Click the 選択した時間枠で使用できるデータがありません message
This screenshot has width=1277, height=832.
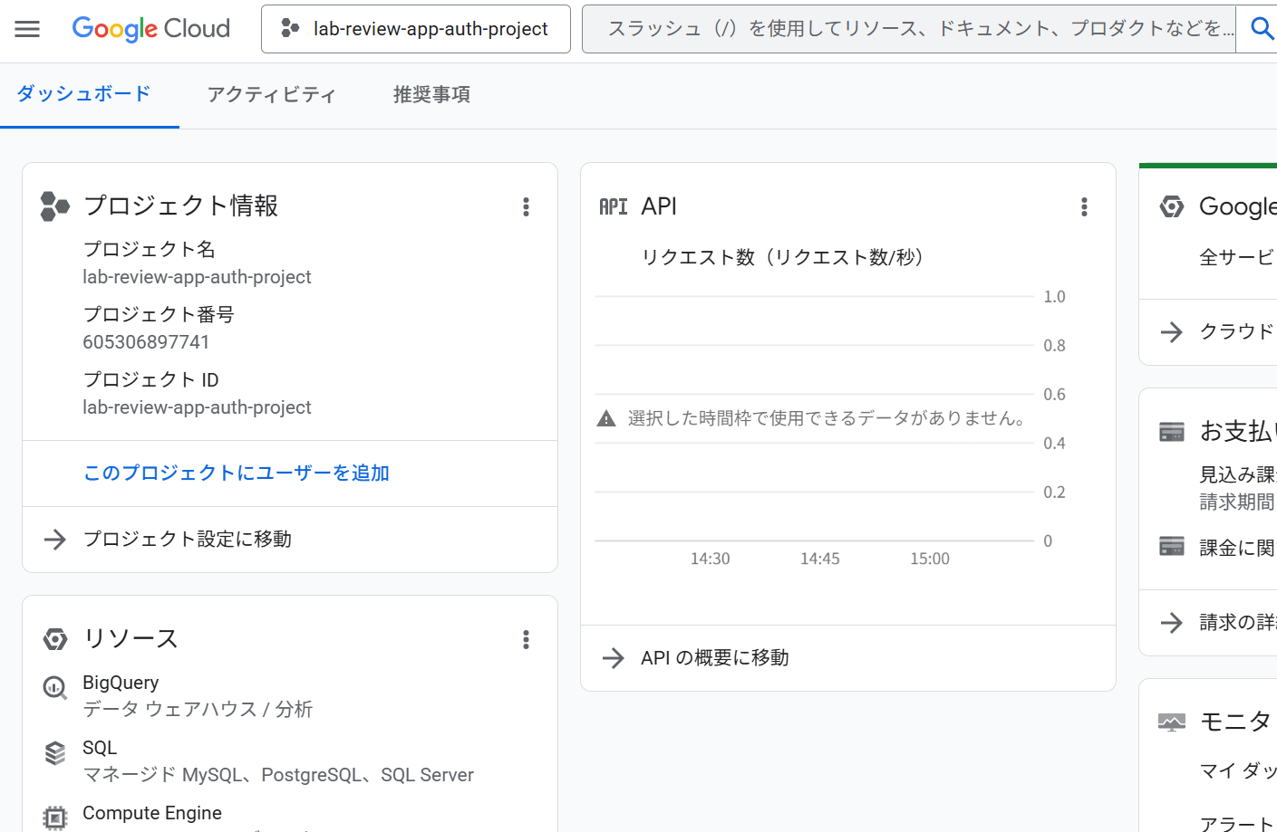827,418
